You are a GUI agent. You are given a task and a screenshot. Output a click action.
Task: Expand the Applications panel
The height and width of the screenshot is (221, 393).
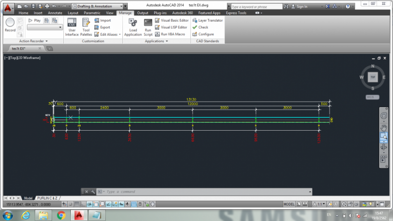(x=156, y=41)
